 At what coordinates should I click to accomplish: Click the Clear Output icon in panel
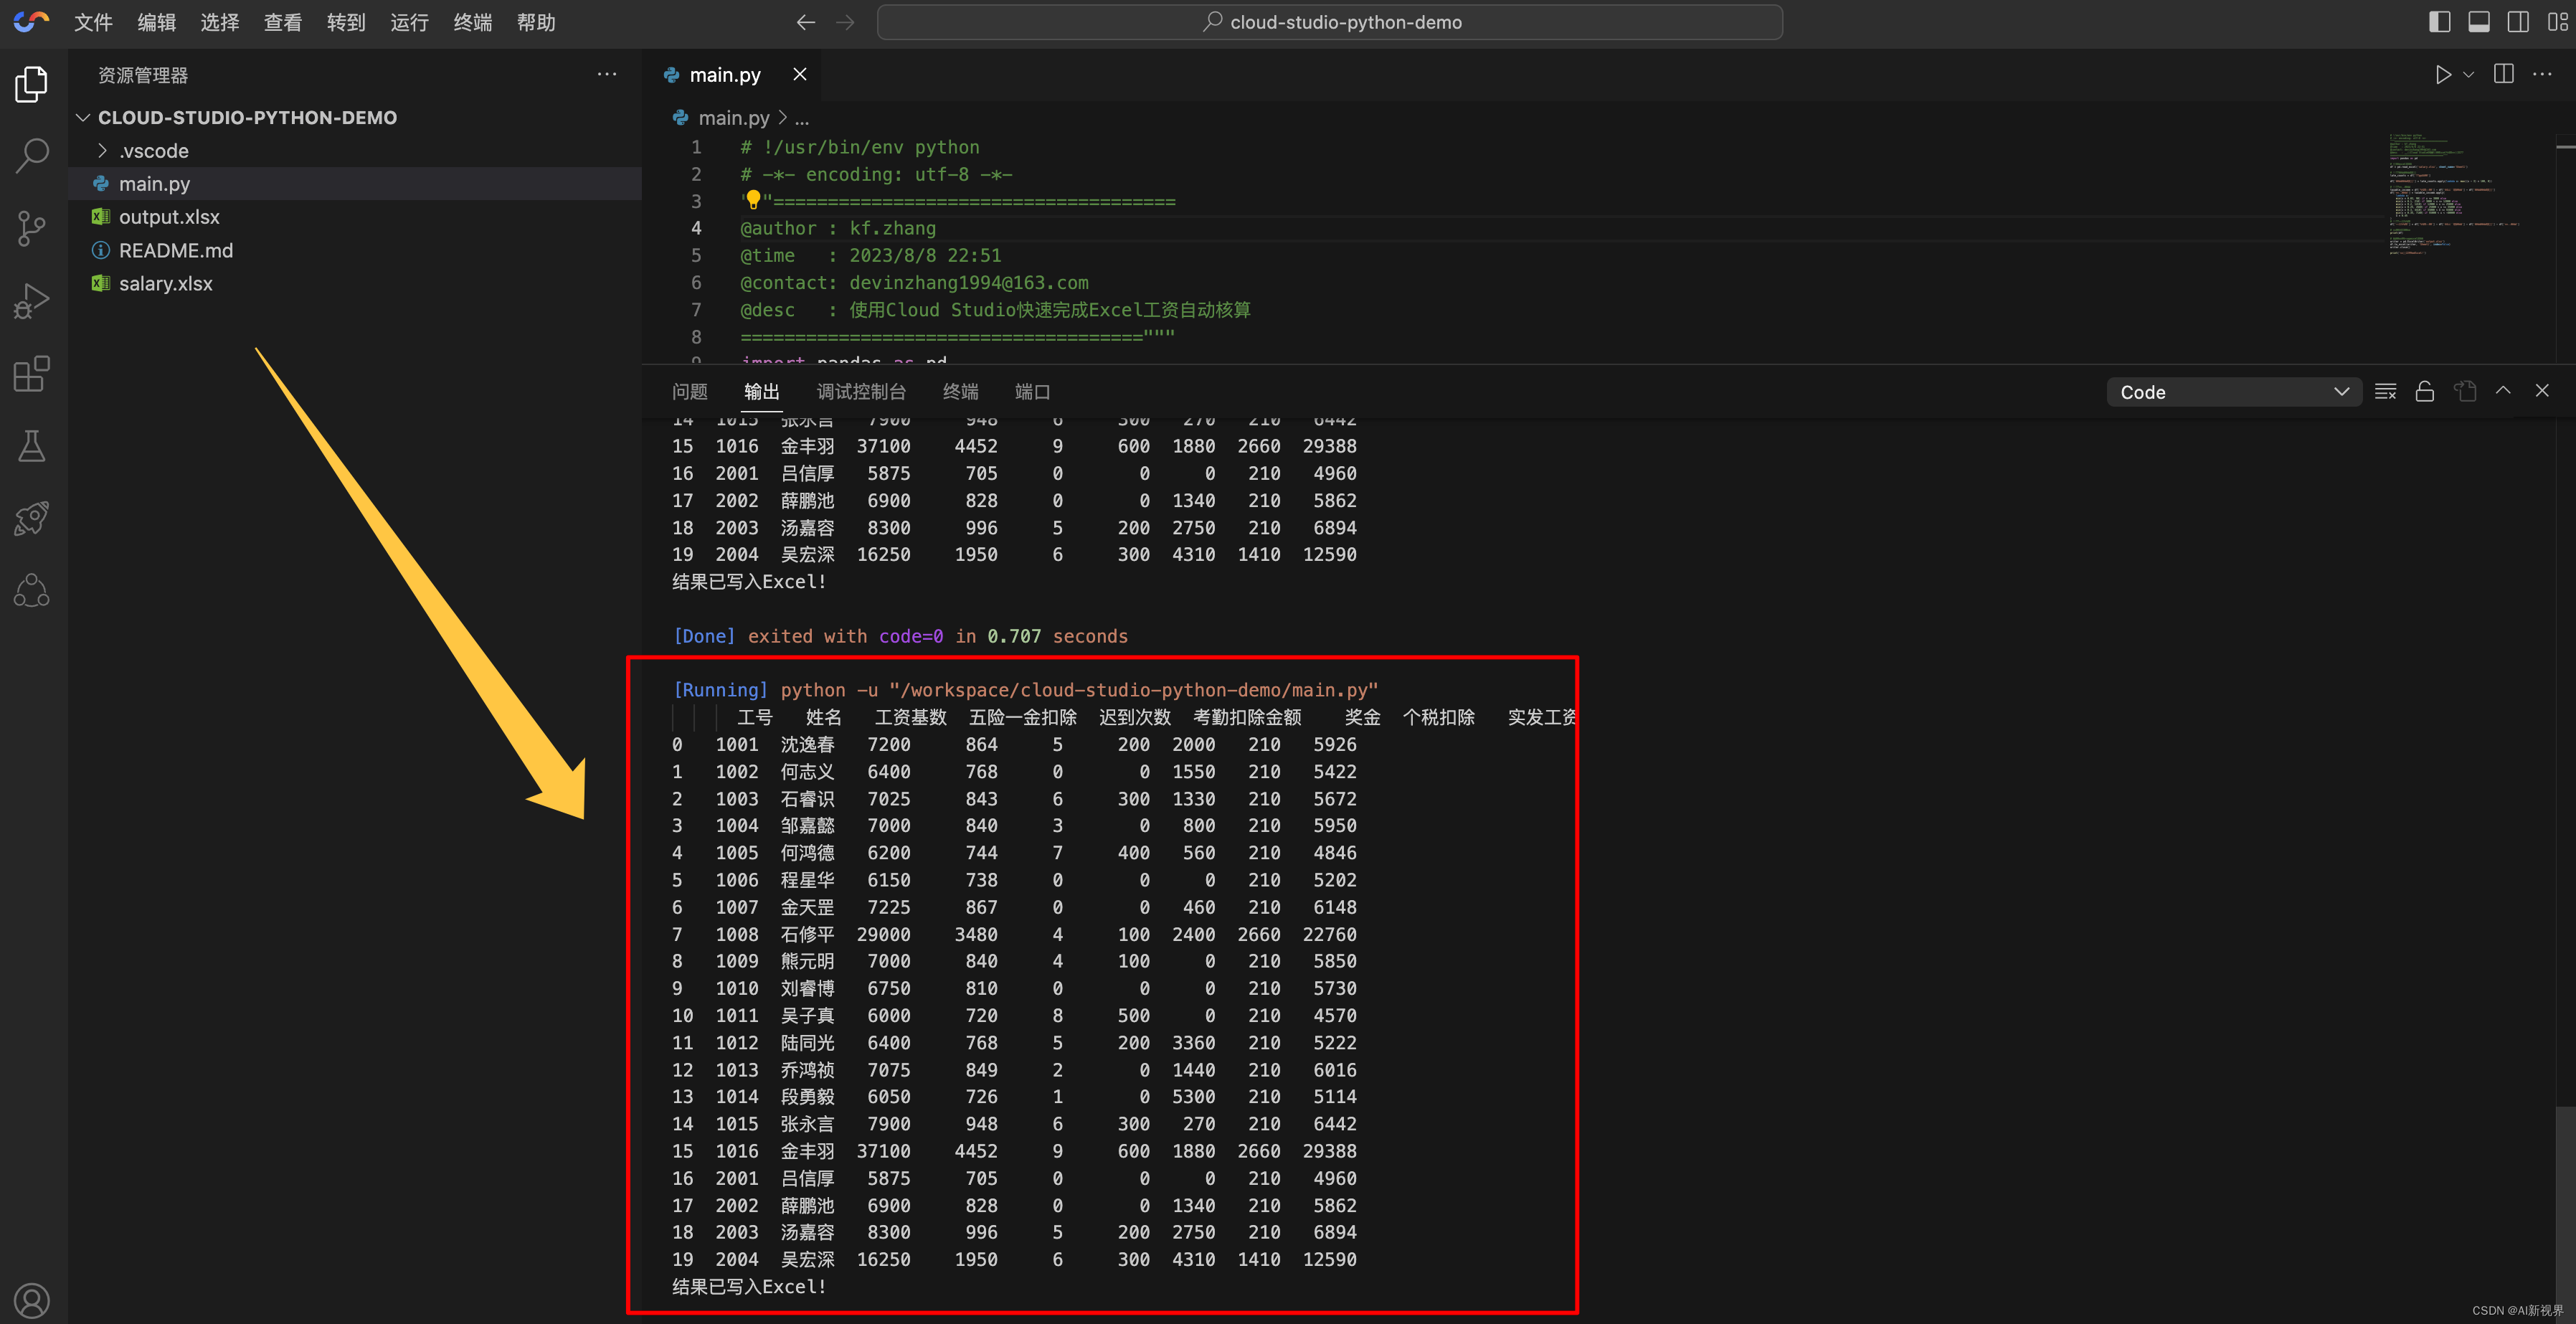coord(2385,392)
